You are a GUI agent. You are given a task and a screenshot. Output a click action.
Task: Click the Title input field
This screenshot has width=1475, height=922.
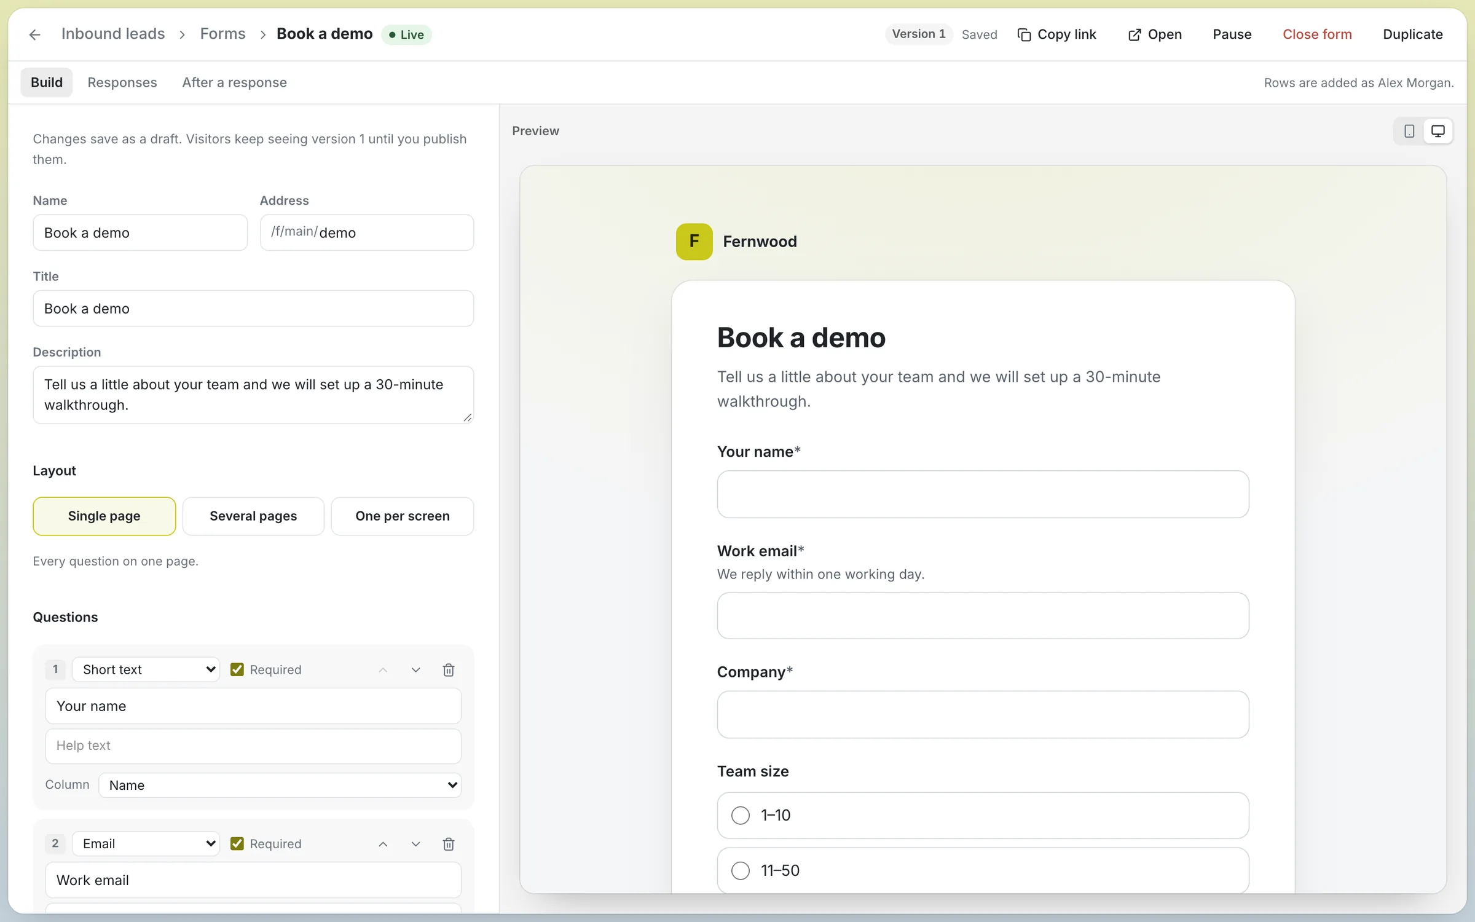coord(253,309)
